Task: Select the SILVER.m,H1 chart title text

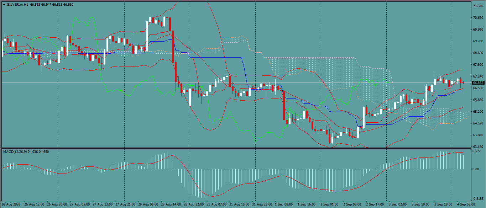Action: click(18, 4)
